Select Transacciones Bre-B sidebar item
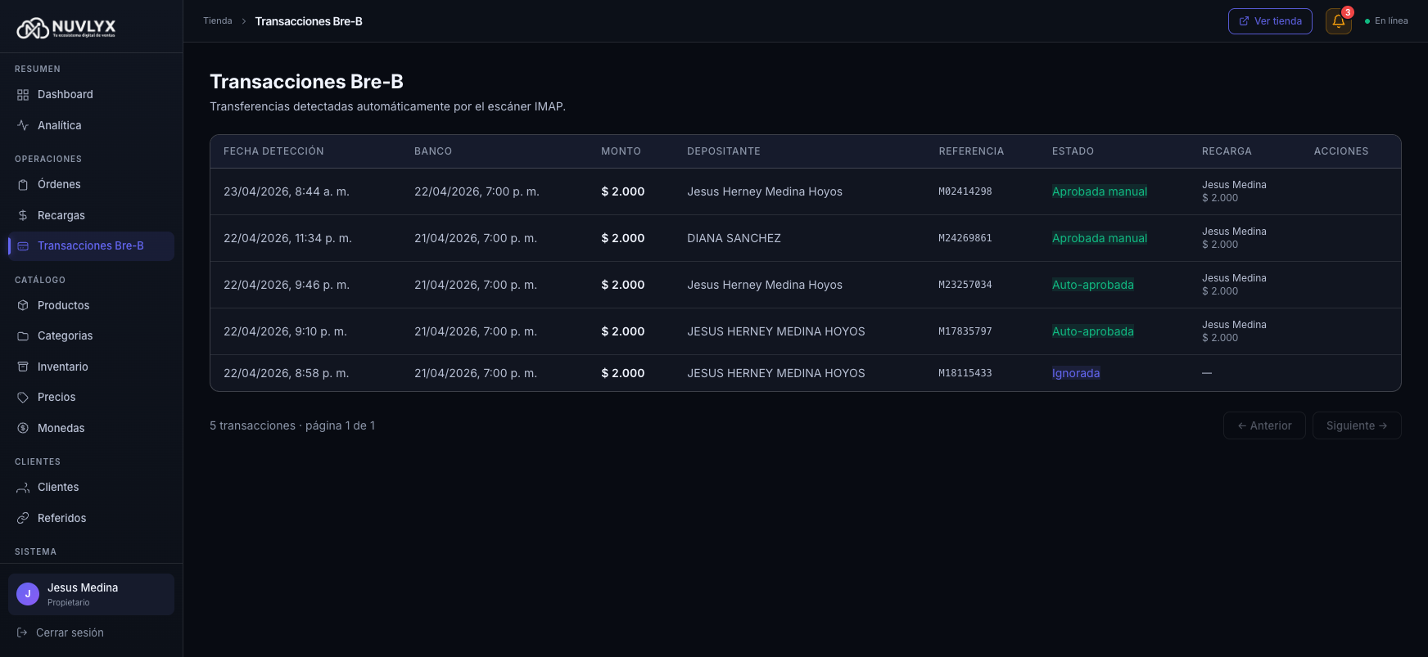Viewport: 1428px width, 657px height. coord(90,246)
